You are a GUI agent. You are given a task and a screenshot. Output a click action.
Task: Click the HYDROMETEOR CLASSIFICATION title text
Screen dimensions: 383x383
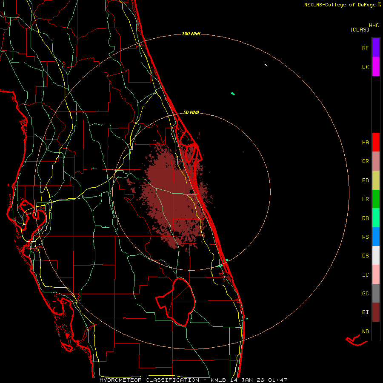[x=149, y=380]
